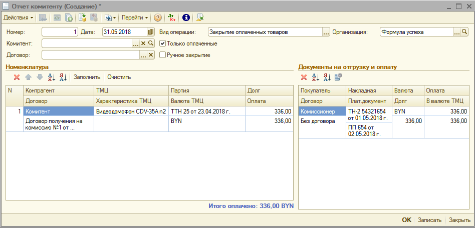Search organization with the magnifier icon
This screenshot has height=228, width=475.
click(464, 32)
